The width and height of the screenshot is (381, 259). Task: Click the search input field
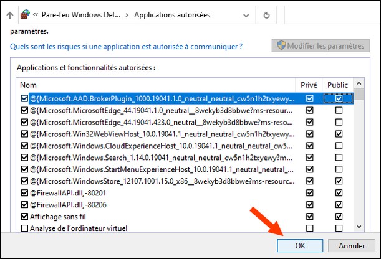coord(332,15)
